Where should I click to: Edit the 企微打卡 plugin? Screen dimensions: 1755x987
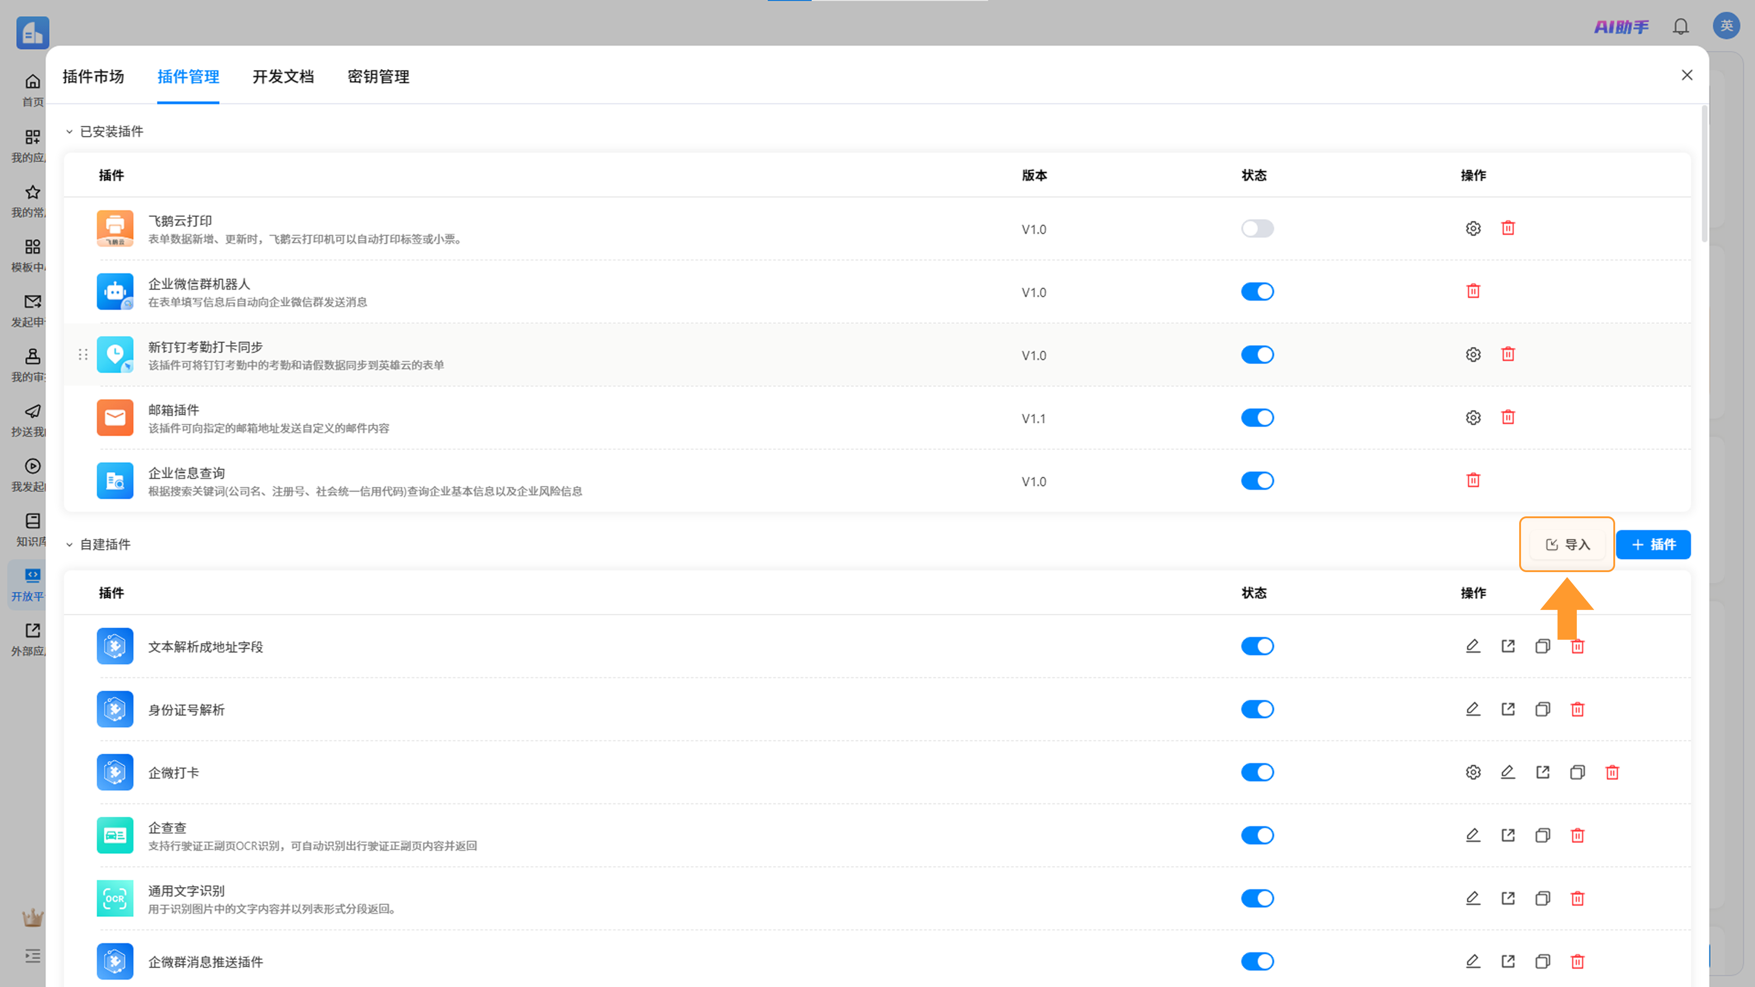pyautogui.click(x=1508, y=772)
